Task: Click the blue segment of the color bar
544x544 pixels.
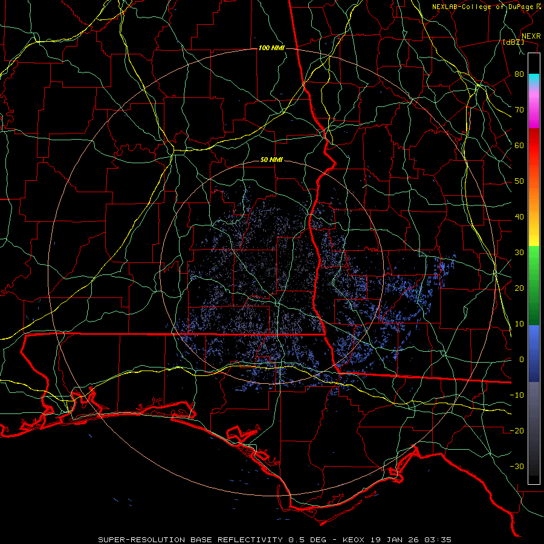Action: point(534,353)
